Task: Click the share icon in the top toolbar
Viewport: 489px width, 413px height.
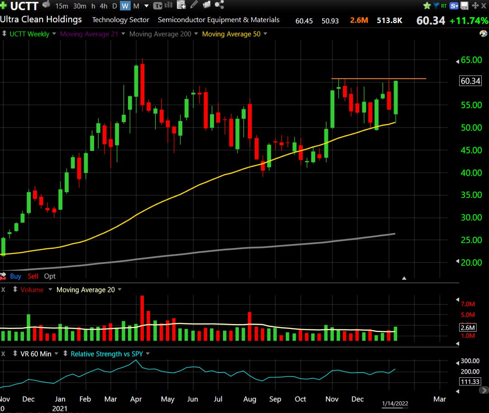Action: (219, 5)
